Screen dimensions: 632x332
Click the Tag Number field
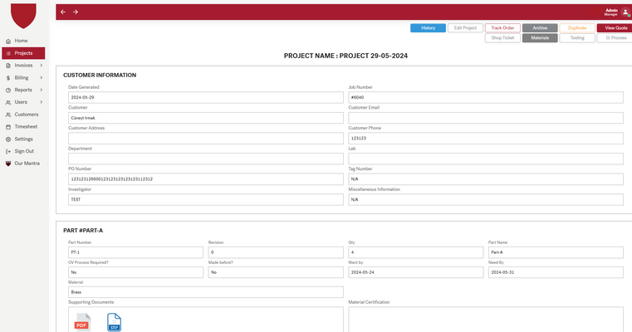486,179
